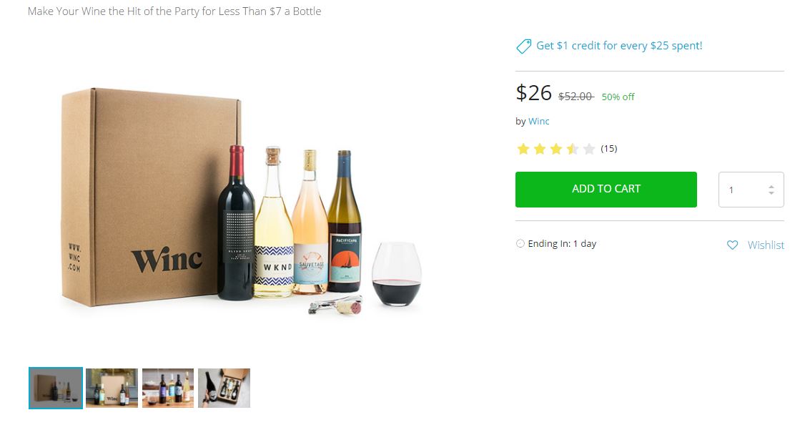This screenshot has width=805, height=435.
Task: Increase quantity with the up arrow
Action: coord(771,186)
